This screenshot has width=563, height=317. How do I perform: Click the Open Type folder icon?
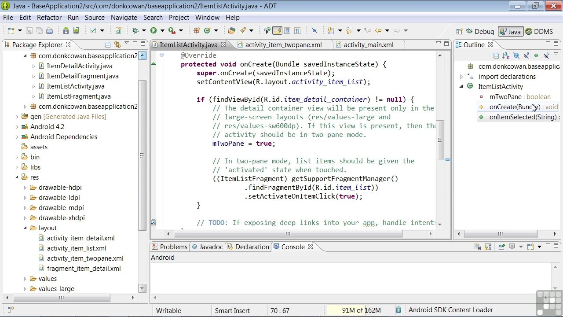(232, 30)
